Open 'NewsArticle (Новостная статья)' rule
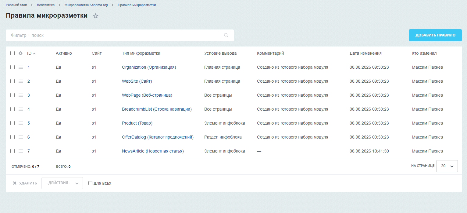 (x=153, y=151)
